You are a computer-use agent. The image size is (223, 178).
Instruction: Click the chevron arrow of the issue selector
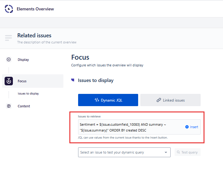coord(166,152)
